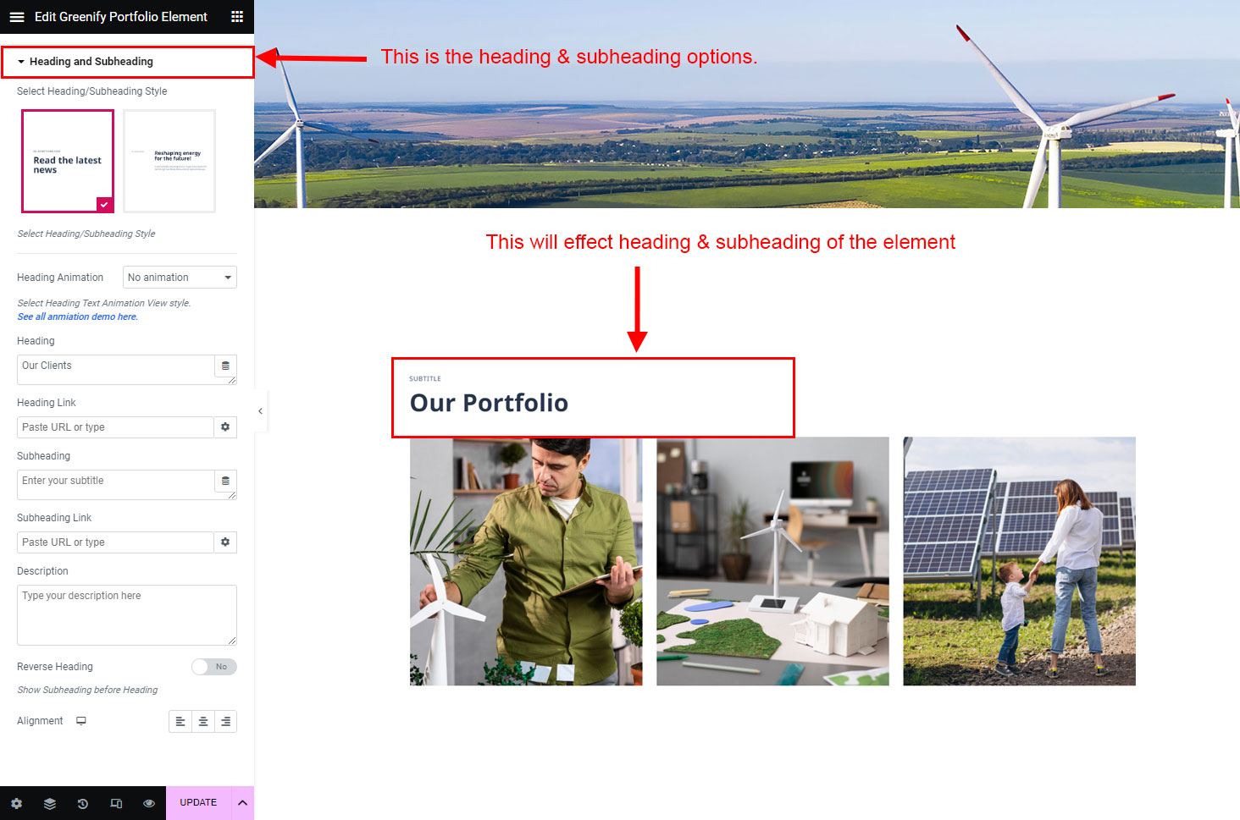The width and height of the screenshot is (1240, 820).
Task: Select center alignment option
Action: pyautogui.click(x=203, y=721)
